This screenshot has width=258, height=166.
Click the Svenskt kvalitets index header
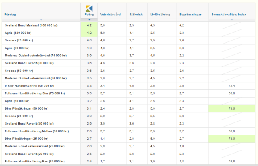tap(229, 15)
